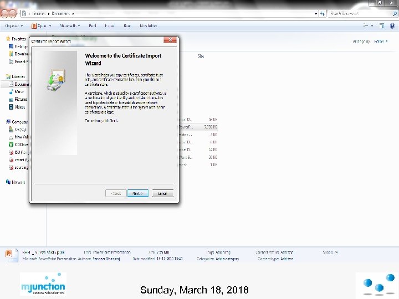Select Libraries in navigation pane
399x299 pixels.
click(x=18, y=76)
